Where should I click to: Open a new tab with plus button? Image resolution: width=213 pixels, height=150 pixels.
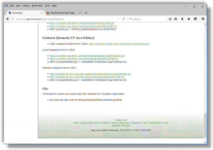pyautogui.click(x=86, y=13)
